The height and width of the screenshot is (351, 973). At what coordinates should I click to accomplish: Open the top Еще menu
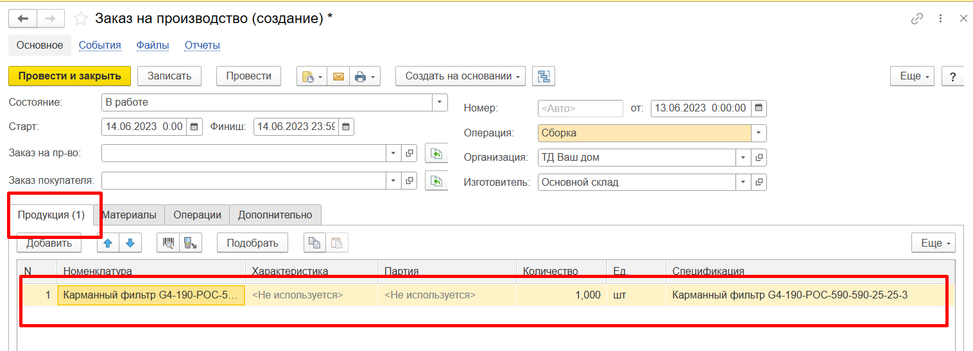tap(913, 76)
